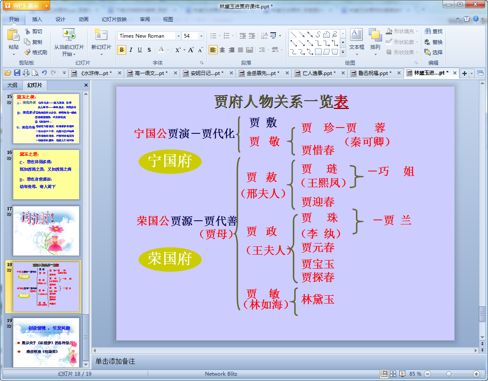Click the zoom slider handle
Screen dimensions: 488x381
[449, 374]
